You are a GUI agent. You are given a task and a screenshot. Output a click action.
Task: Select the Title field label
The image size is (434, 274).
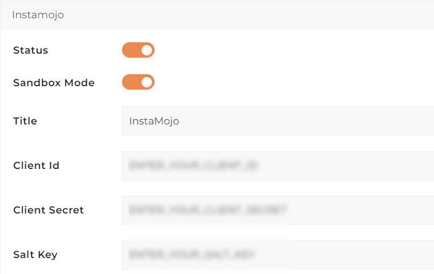click(x=25, y=121)
